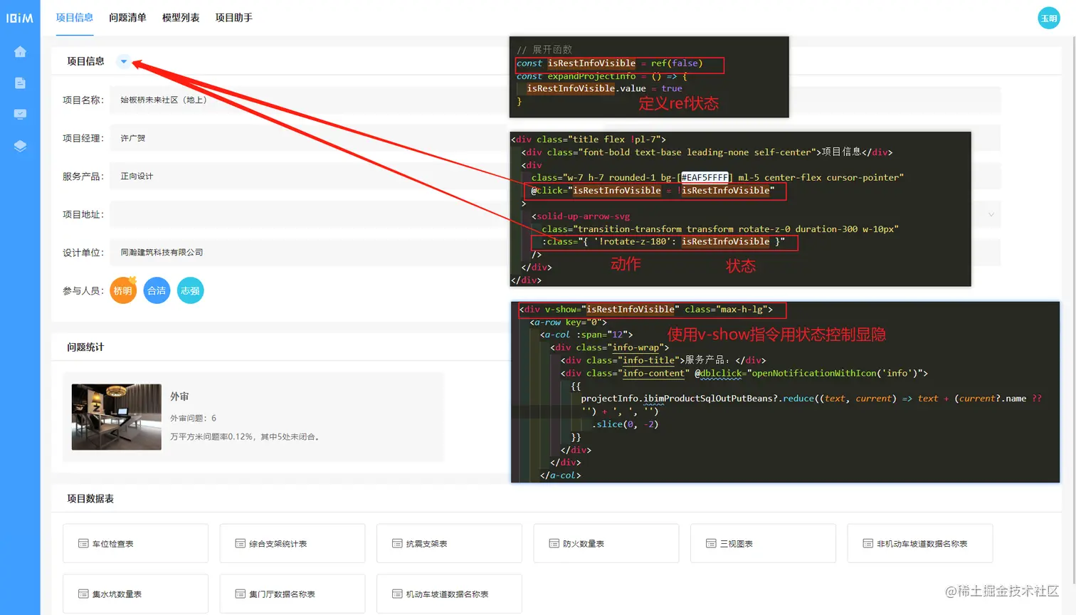Open the 机动车坡道数据名称表 data table

click(450, 594)
